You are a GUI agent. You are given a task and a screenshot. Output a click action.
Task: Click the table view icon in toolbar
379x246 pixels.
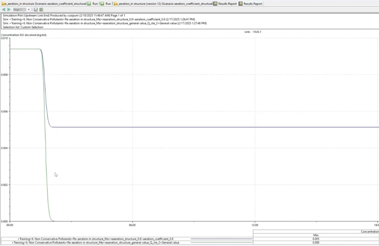(41, 10)
